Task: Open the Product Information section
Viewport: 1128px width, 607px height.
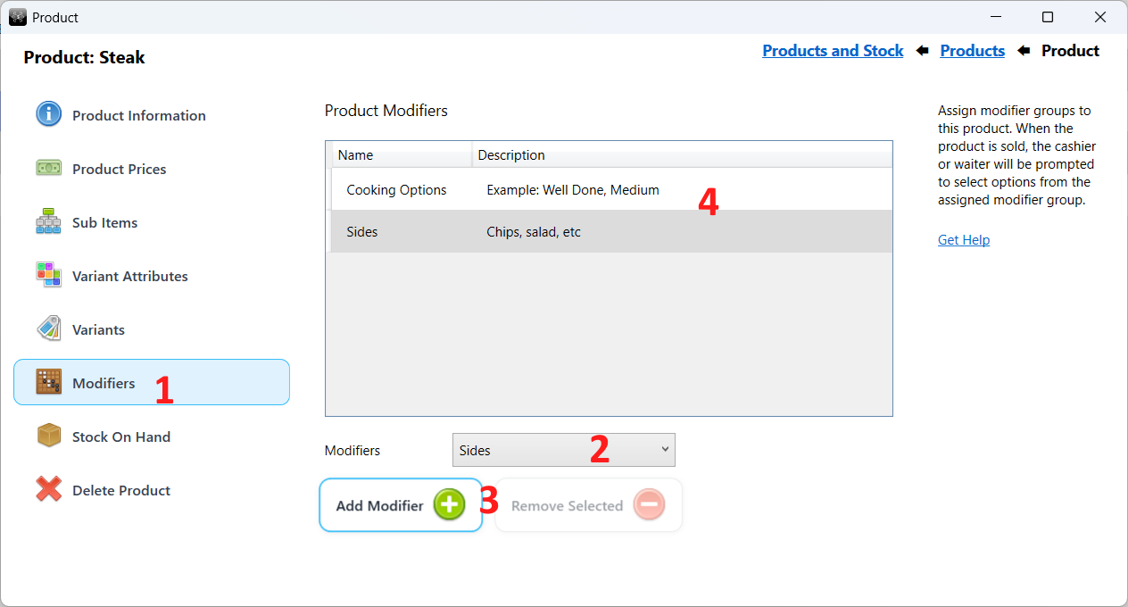Action: tap(139, 115)
